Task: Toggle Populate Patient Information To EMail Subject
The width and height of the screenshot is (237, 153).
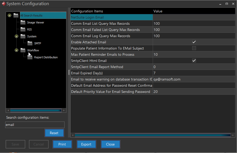Action: pos(194,48)
